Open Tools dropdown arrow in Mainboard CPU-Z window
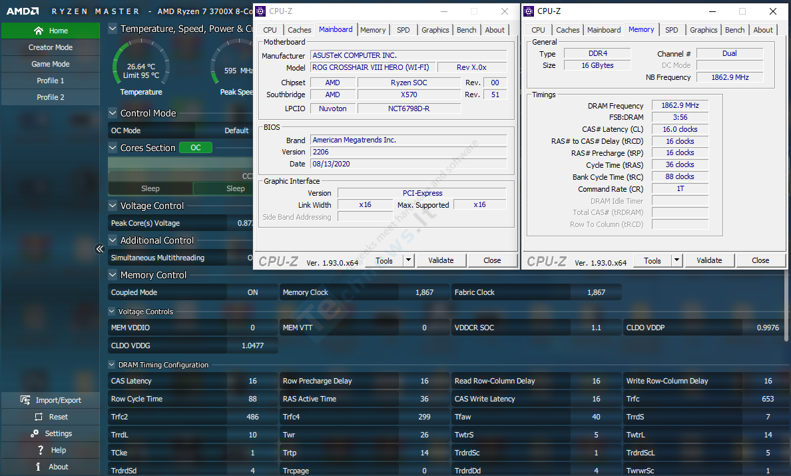Viewport: 791px width, 476px height. pos(409,260)
